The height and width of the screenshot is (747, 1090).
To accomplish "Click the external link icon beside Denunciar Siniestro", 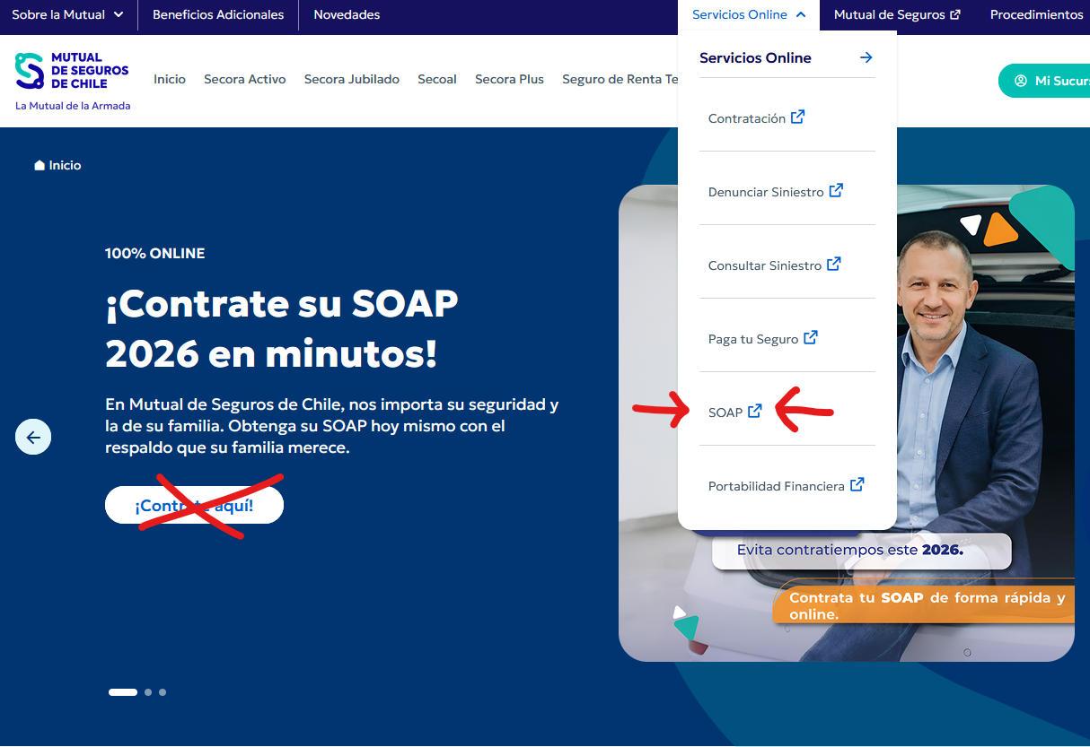I will pos(836,191).
